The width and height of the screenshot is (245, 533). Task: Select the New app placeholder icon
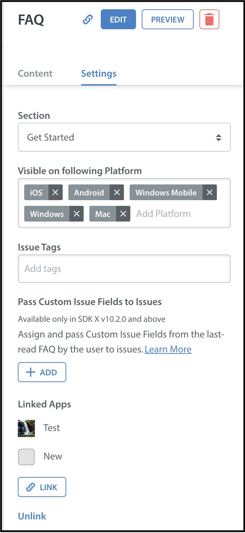[x=26, y=457]
